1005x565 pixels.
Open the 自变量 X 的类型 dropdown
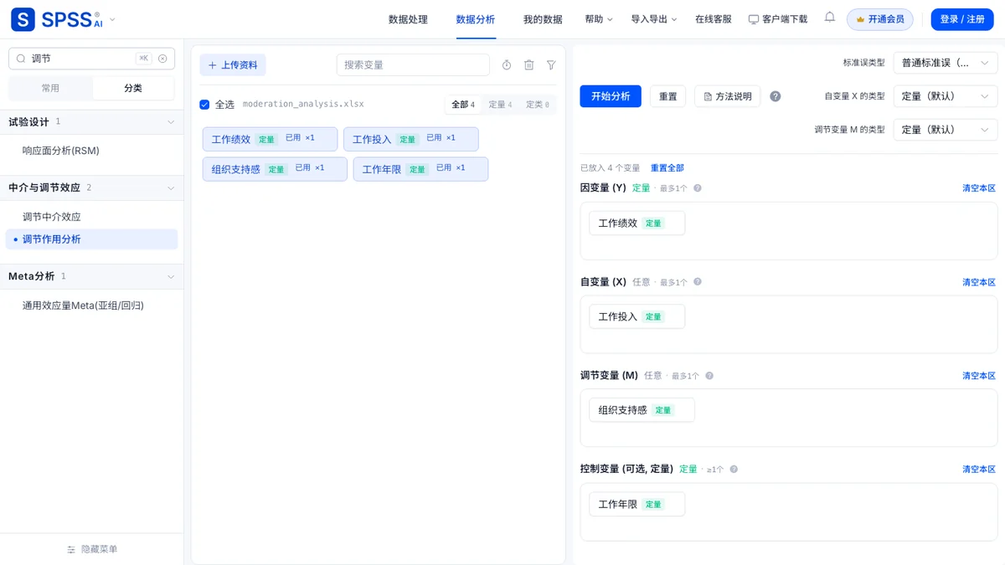[946, 96]
